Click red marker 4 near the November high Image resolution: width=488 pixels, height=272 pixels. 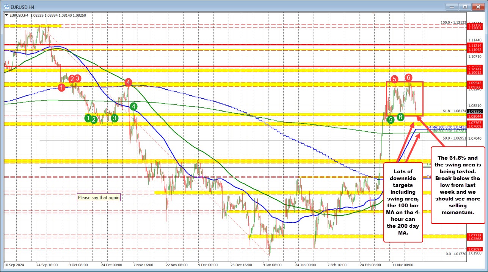128,82
